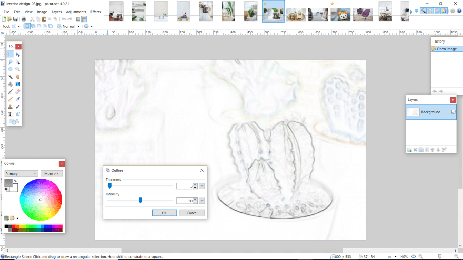Open the Effects menu

tap(96, 12)
